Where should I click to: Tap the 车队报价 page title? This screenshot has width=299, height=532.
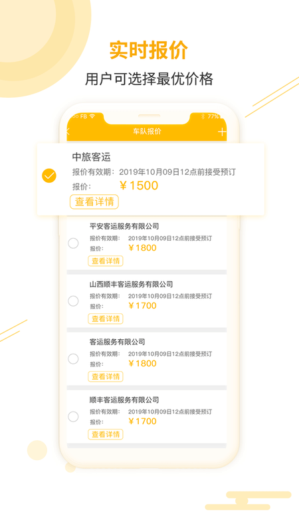coord(147,131)
